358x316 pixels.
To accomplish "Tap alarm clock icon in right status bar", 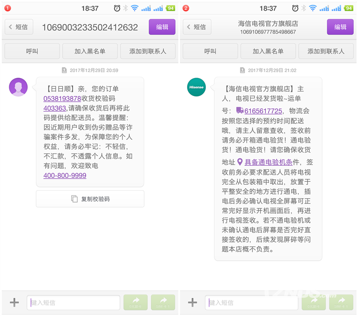I will click(295, 8).
